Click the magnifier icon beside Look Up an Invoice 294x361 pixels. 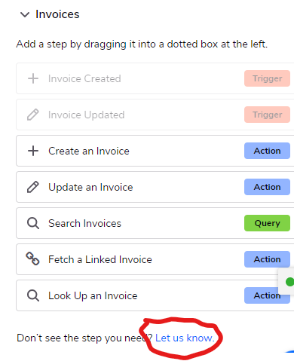click(x=33, y=295)
